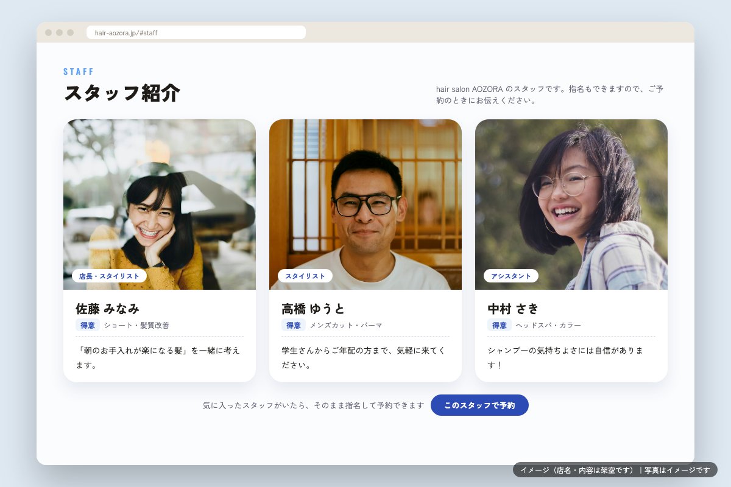Image resolution: width=731 pixels, height=487 pixels.
Task: Select the name 佐藤 みなみ
Action: click(108, 309)
